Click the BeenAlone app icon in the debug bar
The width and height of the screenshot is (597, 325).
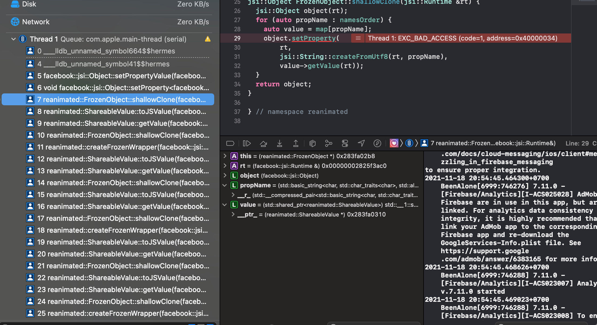(394, 143)
